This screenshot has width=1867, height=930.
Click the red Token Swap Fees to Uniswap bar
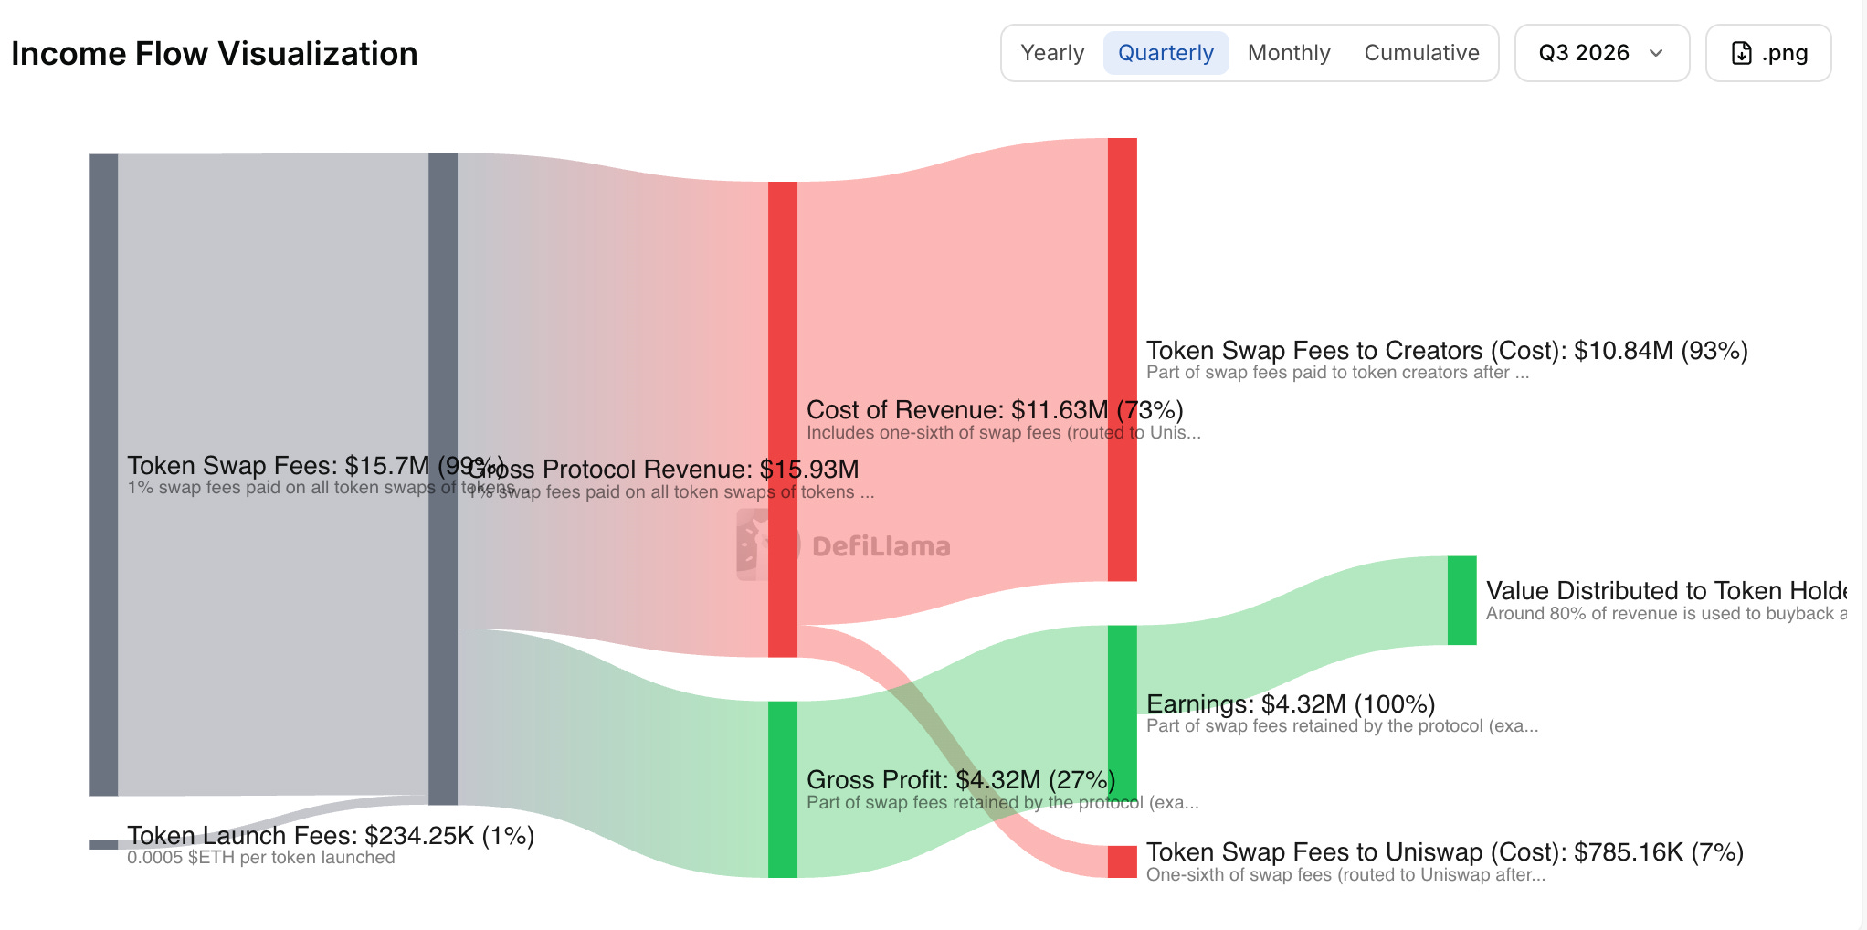1123,861
